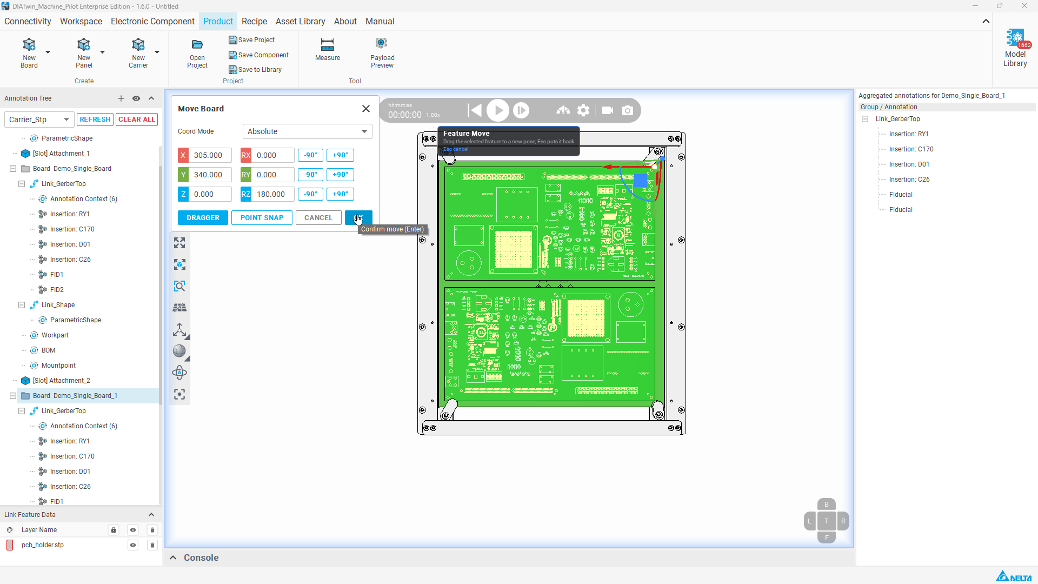Open the Connectivity menu
This screenshot has width=1038, height=584.
coord(28,21)
